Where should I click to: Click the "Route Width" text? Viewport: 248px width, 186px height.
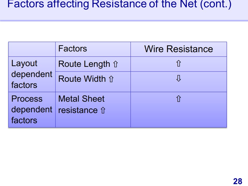(x=82, y=79)
